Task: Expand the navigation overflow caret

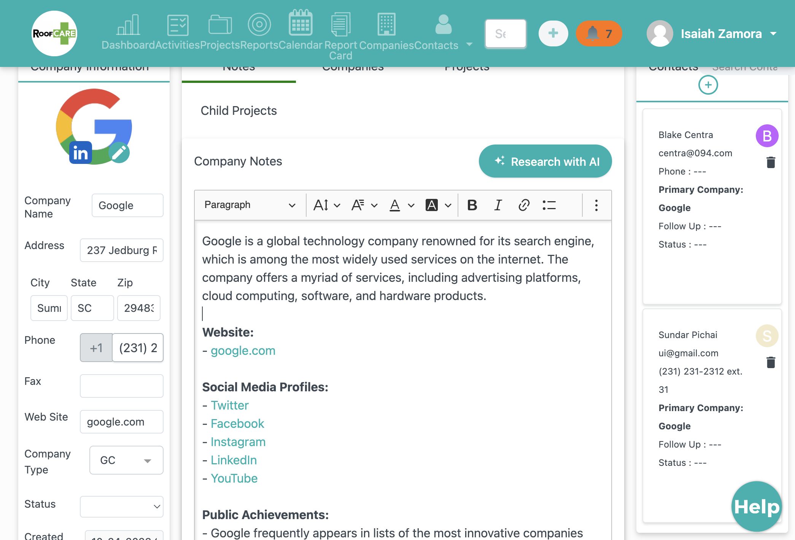Action: pos(469,44)
